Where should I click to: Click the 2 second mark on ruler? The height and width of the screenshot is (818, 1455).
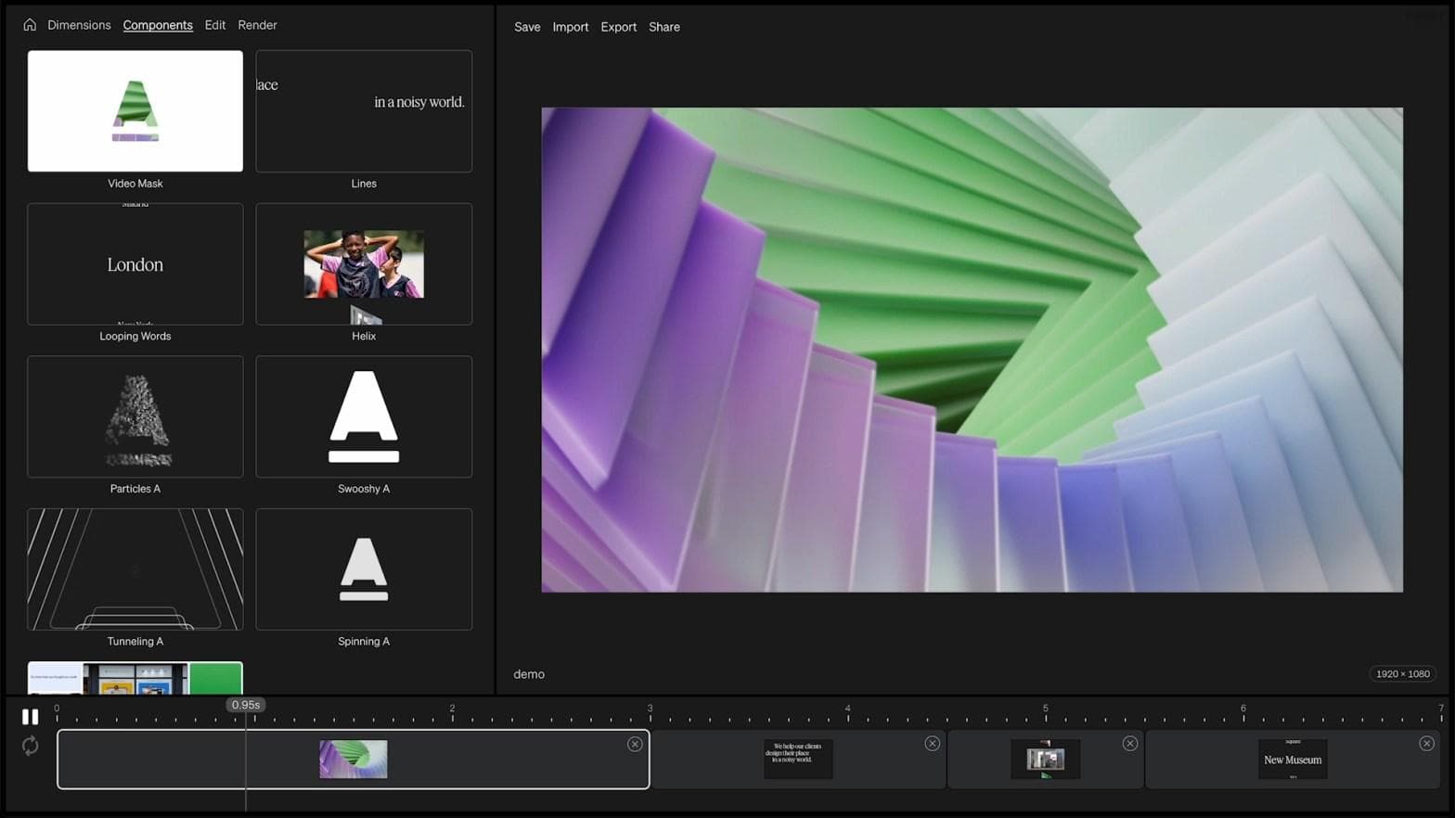pyautogui.click(x=452, y=709)
